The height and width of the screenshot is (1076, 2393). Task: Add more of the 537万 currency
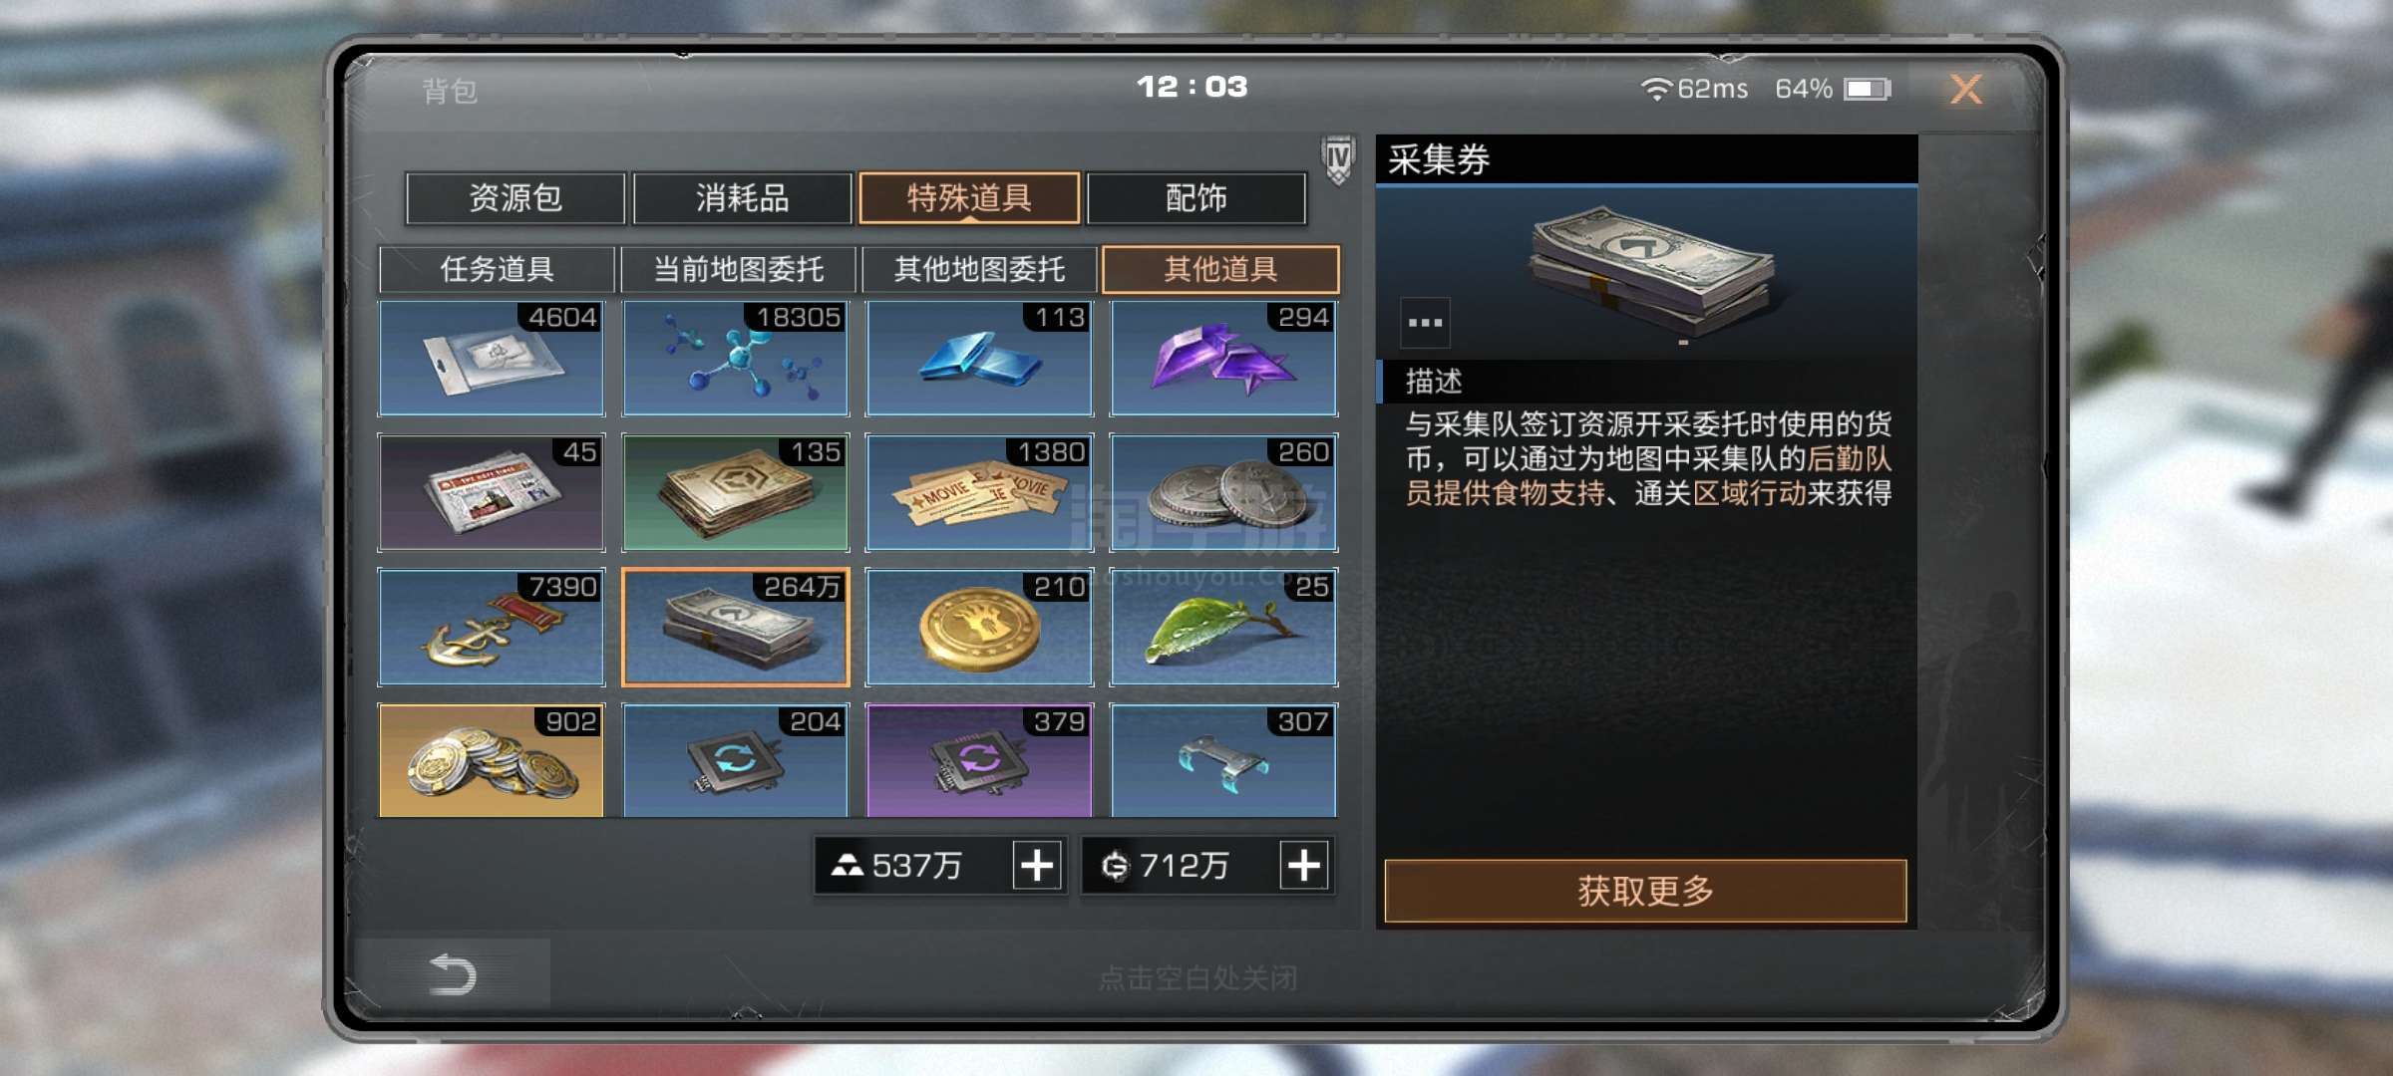pyautogui.click(x=1037, y=865)
